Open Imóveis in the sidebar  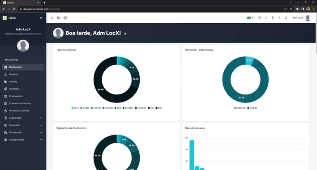point(23,81)
